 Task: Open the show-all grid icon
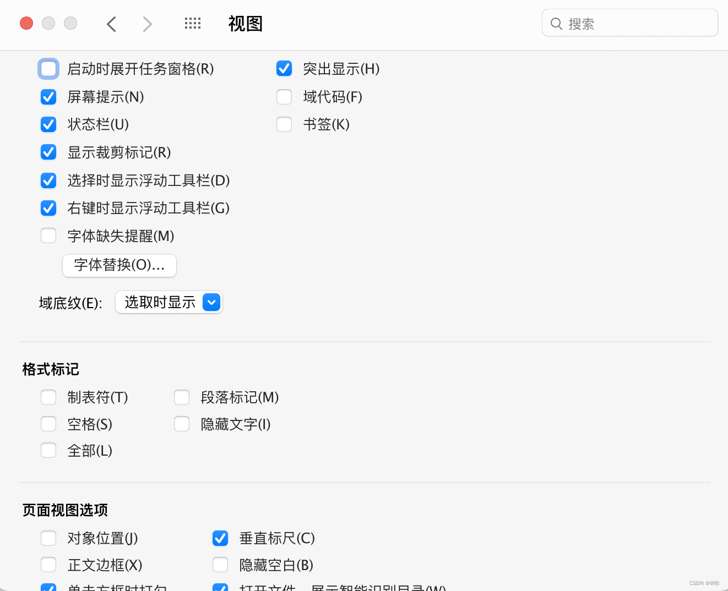point(193,23)
